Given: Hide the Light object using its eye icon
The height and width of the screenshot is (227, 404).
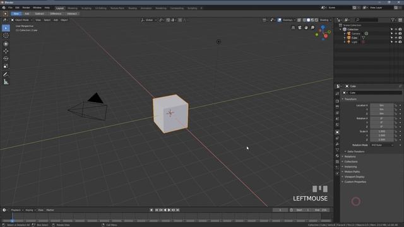Looking at the screenshot, I should [x=396, y=42].
